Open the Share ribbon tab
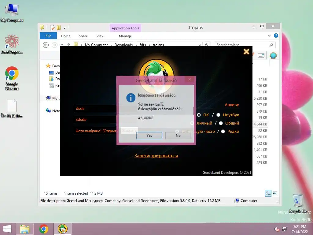Image resolution: width=313 pixels, height=235 pixels. click(83, 36)
